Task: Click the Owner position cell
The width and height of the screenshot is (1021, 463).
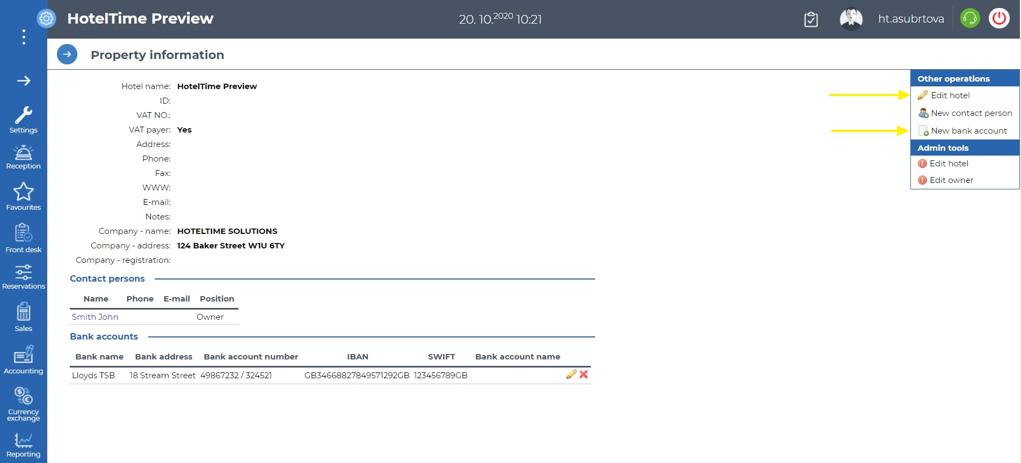Action: coord(210,317)
